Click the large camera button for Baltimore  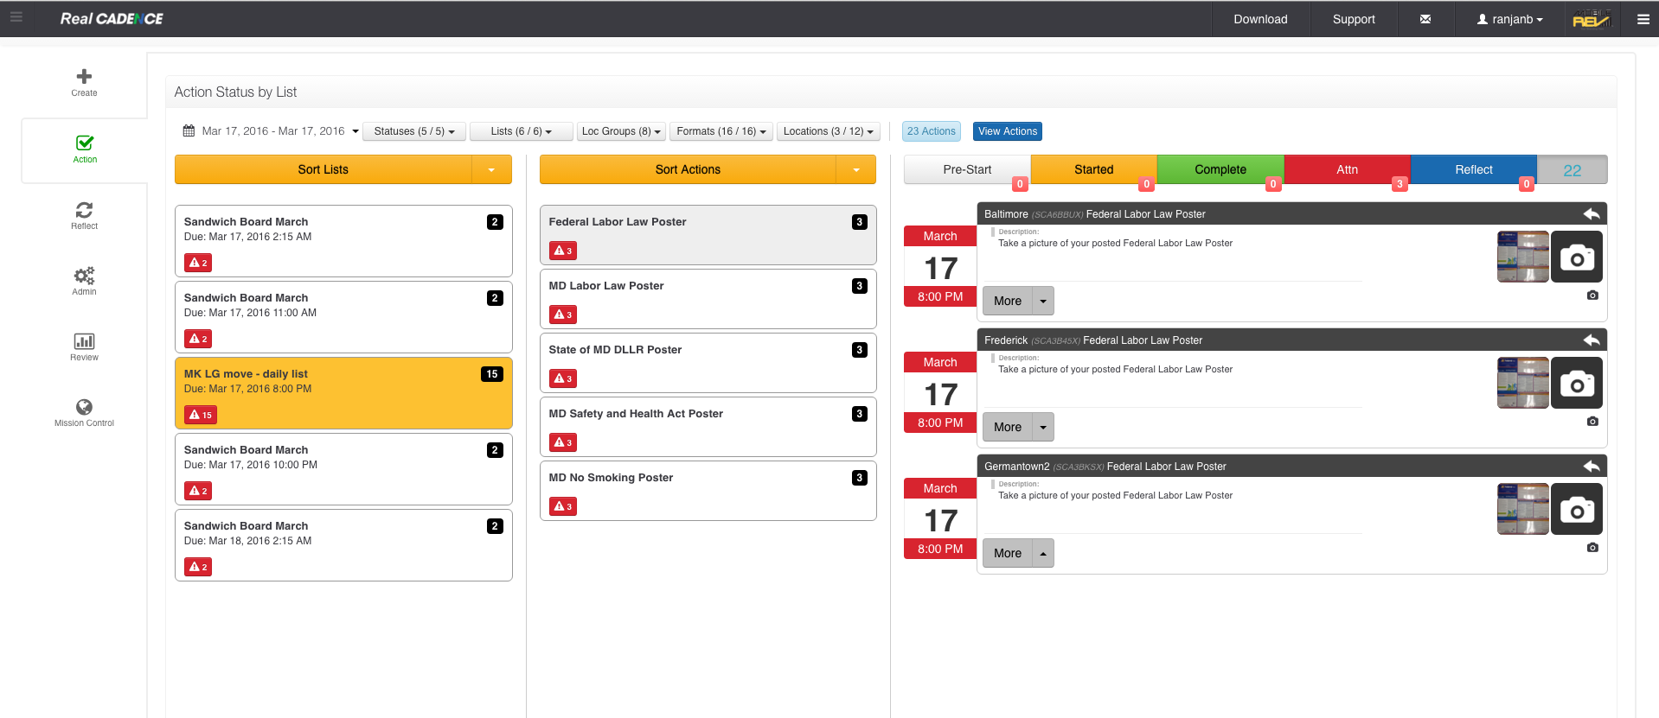[1576, 257]
